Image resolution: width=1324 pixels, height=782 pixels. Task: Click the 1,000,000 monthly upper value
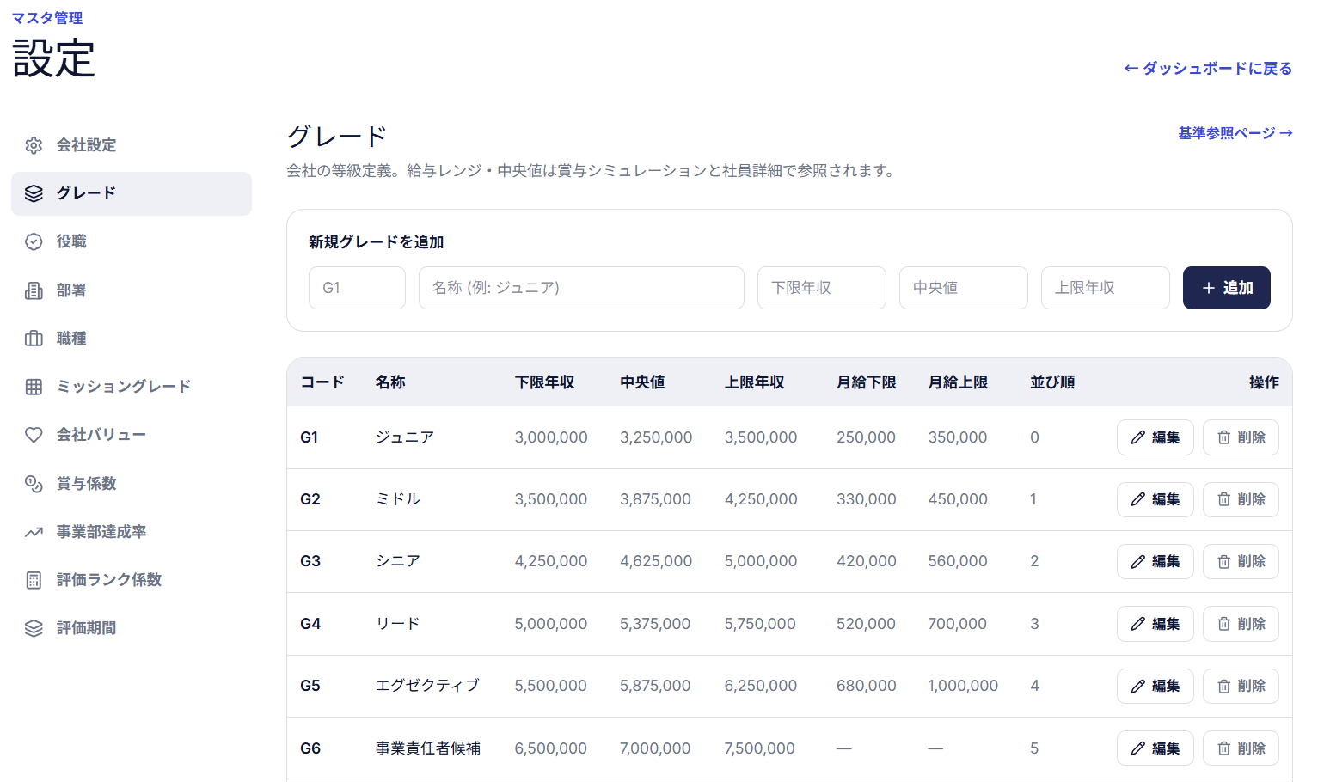[x=963, y=686]
